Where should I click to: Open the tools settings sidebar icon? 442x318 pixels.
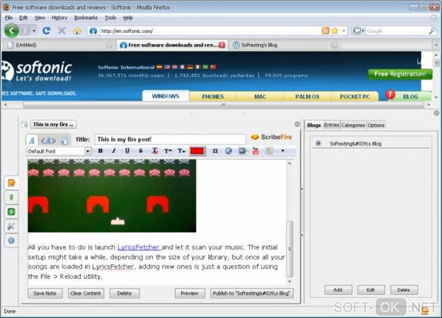[11, 226]
